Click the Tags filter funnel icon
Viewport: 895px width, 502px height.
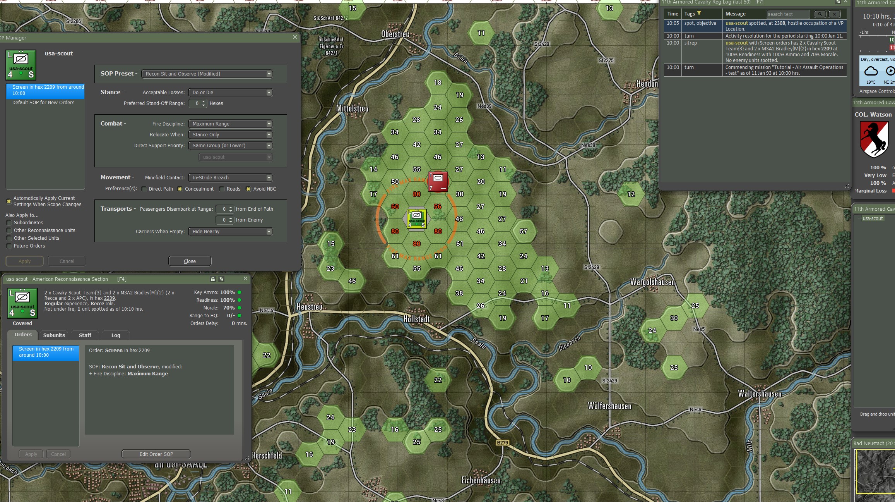coord(699,13)
